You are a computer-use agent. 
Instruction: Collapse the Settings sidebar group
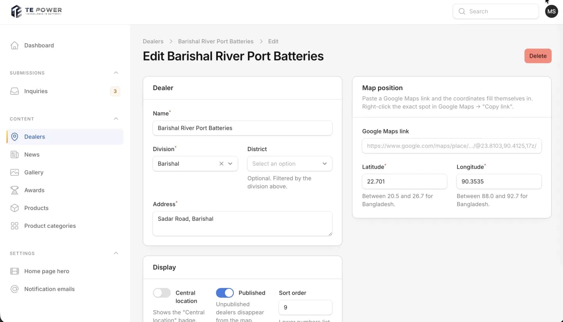116,253
